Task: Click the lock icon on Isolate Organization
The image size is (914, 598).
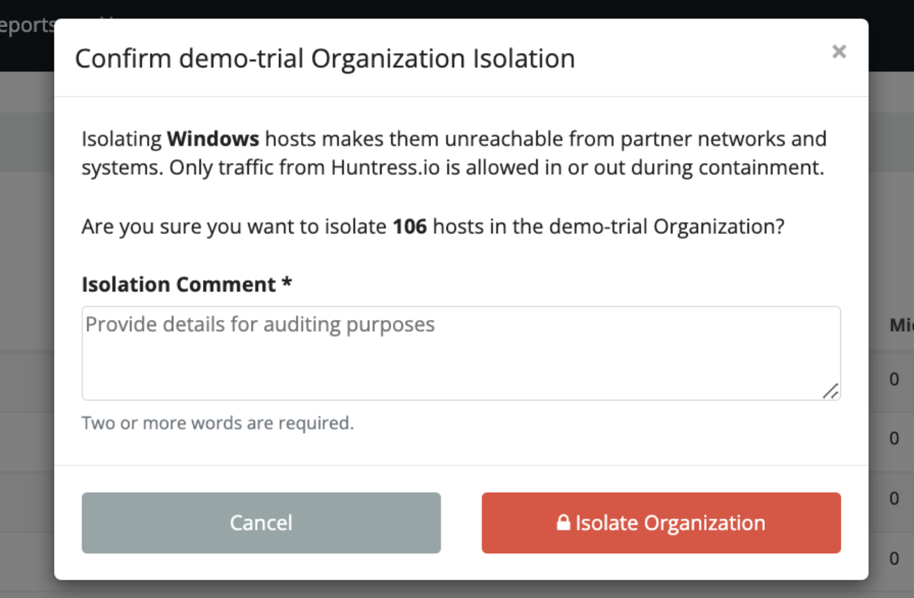Action: click(563, 522)
